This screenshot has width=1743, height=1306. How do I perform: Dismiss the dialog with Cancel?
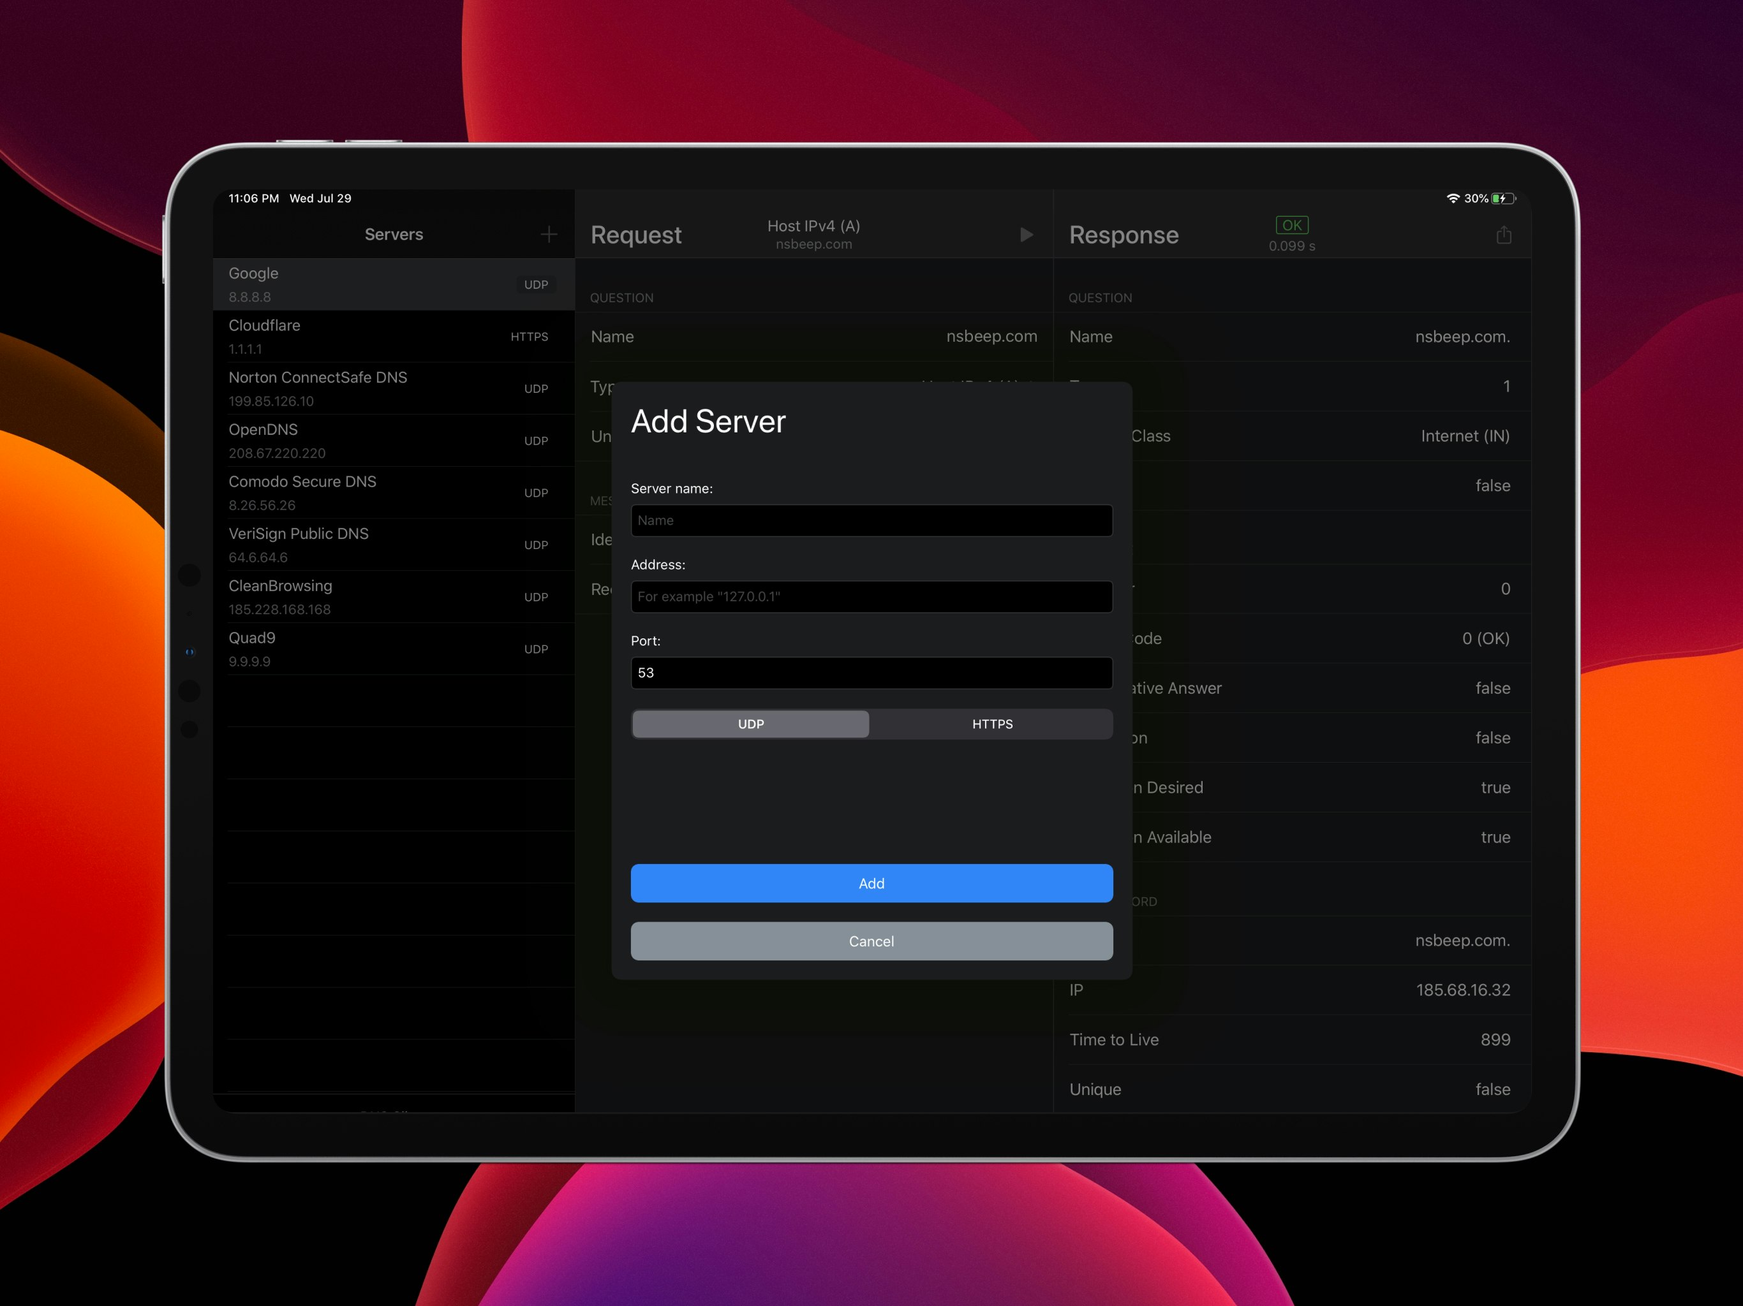click(x=871, y=941)
